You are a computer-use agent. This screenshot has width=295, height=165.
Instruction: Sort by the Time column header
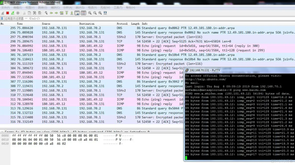pos(20,24)
